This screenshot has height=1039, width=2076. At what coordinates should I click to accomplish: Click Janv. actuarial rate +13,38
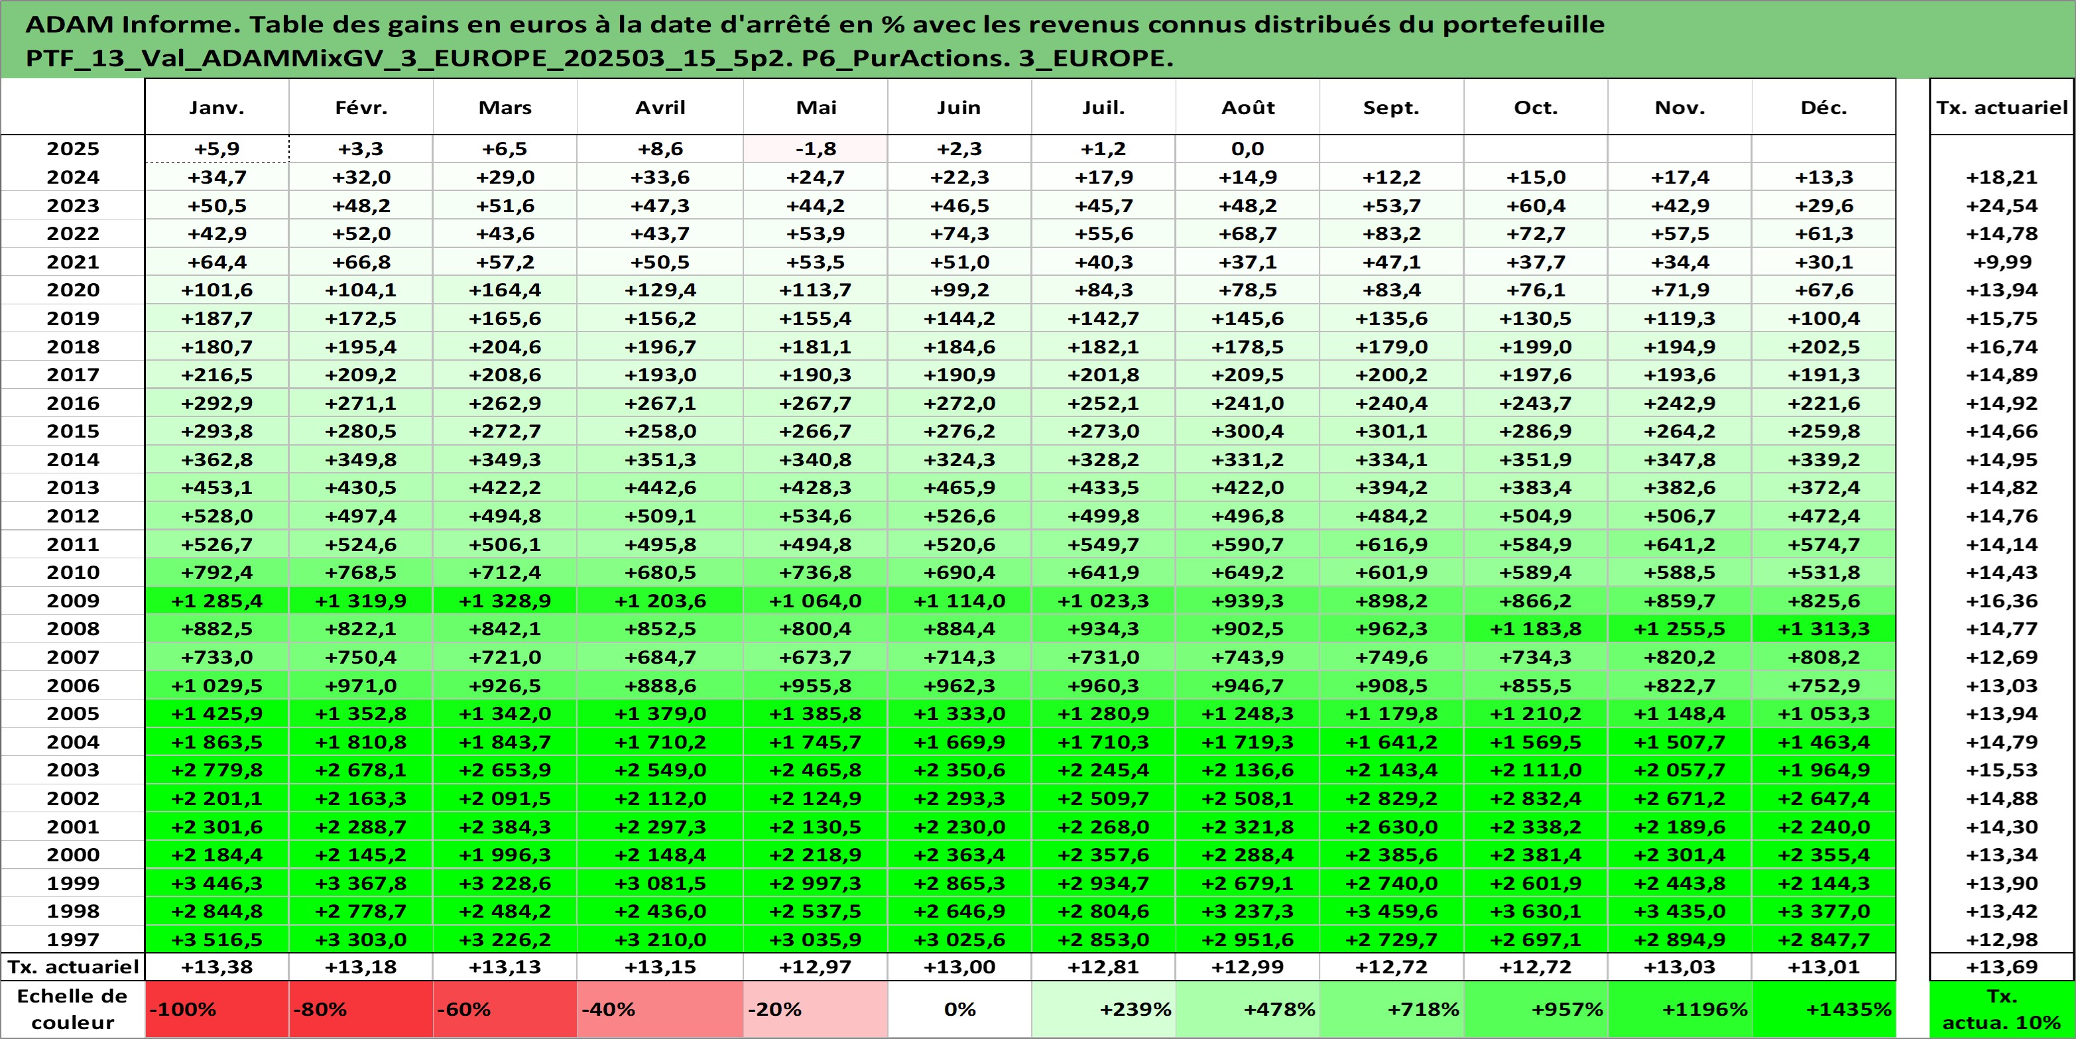(x=217, y=967)
